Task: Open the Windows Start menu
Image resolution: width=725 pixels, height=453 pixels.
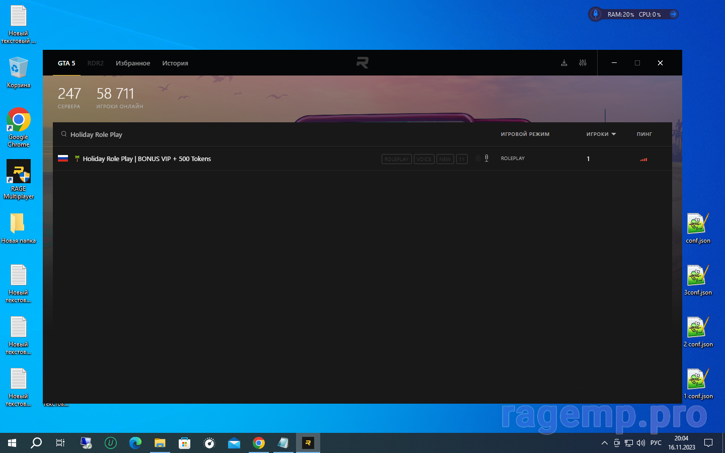Action: pos(12,443)
